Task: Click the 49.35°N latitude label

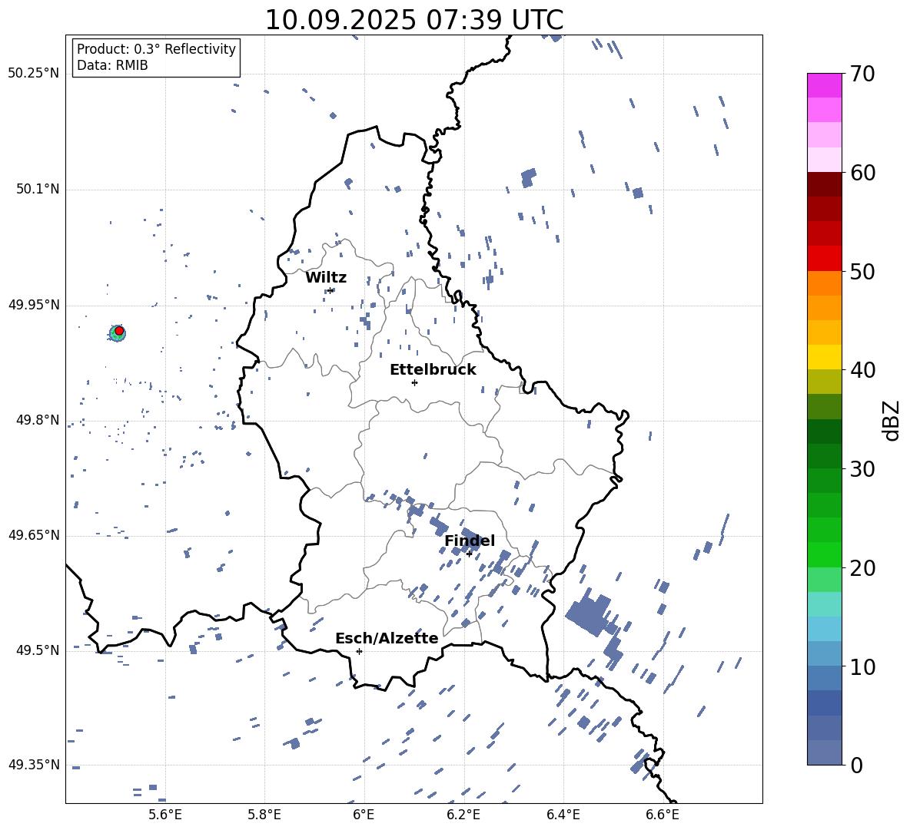Action: coord(34,765)
